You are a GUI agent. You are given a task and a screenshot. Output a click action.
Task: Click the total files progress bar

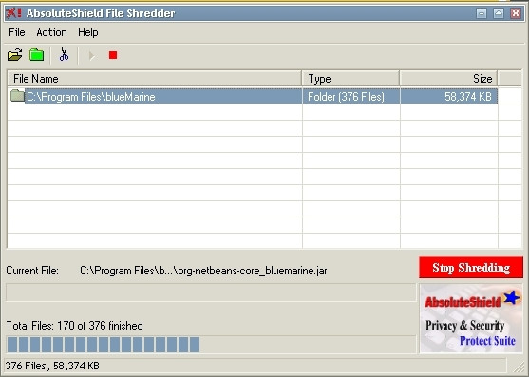pyautogui.click(x=211, y=345)
